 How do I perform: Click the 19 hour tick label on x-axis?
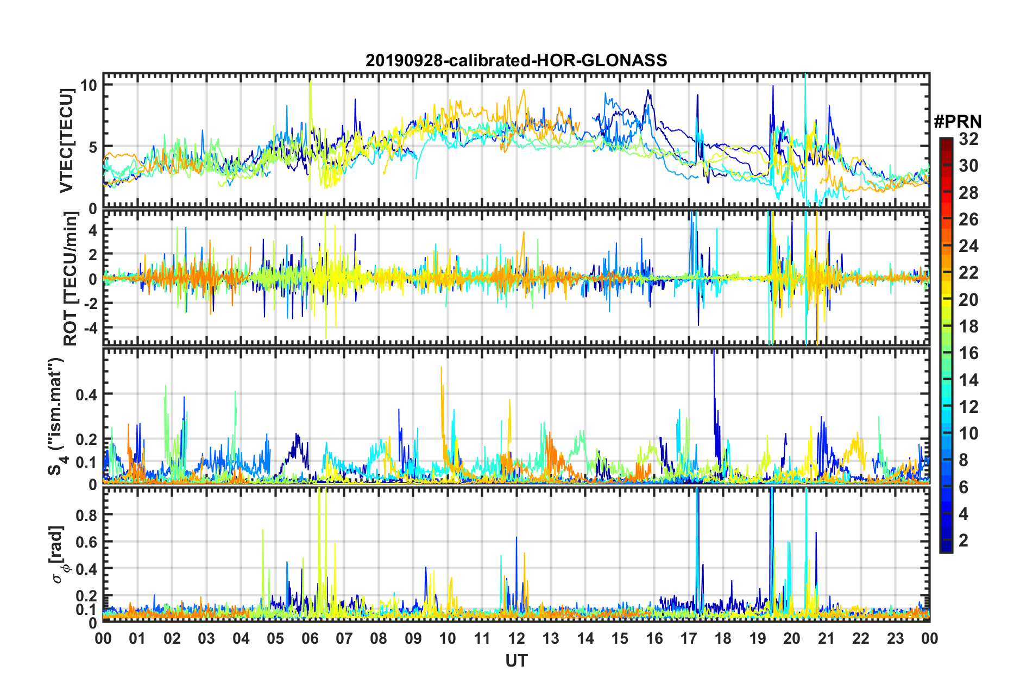tap(758, 638)
